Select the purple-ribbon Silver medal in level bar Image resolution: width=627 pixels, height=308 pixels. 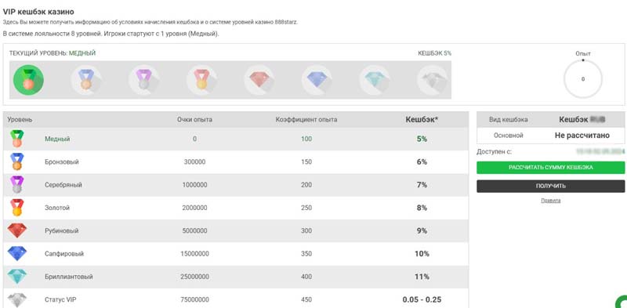[x=143, y=80]
